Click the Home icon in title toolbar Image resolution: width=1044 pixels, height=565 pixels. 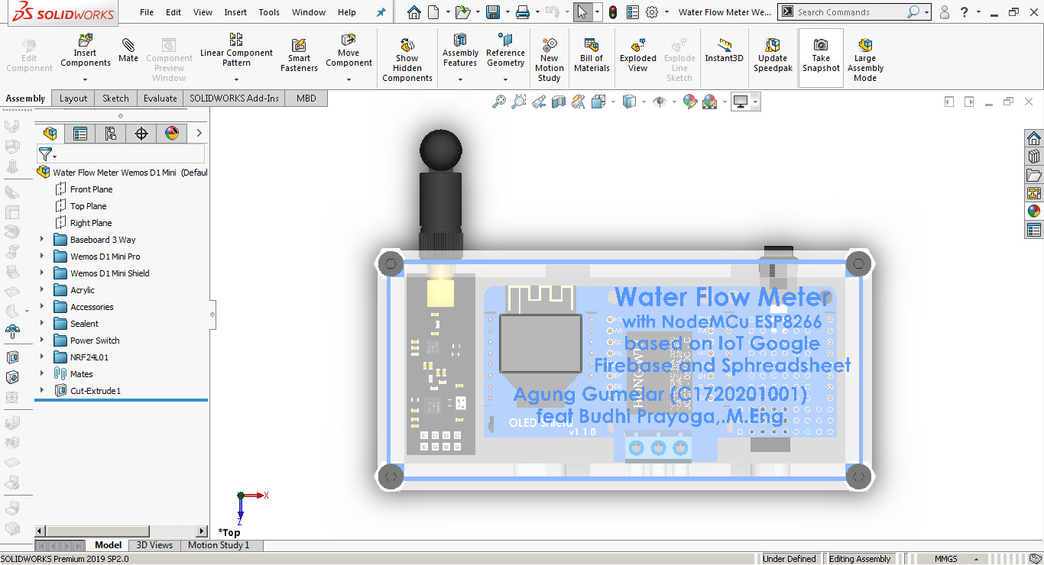point(413,12)
